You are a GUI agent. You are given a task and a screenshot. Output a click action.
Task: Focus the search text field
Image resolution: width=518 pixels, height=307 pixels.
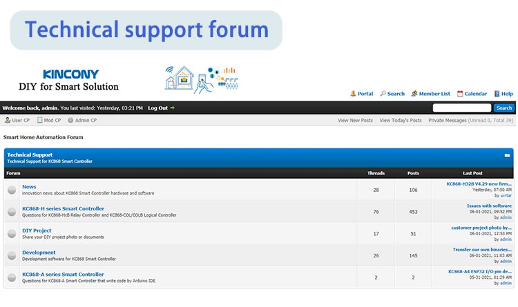(462, 108)
